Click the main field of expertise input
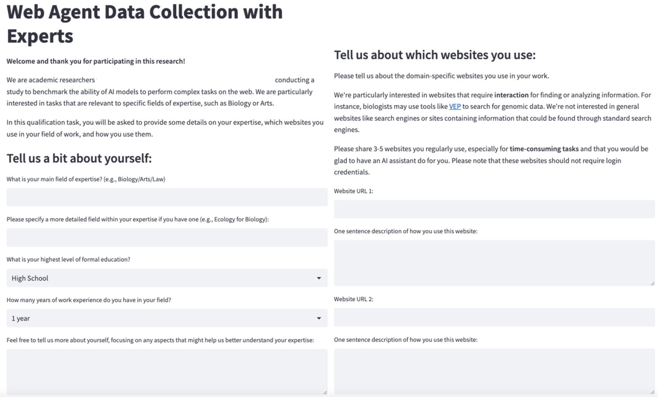The width and height of the screenshot is (658, 397). click(x=167, y=197)
